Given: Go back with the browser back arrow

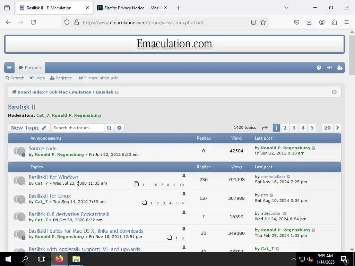Looking at the screenshot, I should pyautogui.click(x=8, y=22).
